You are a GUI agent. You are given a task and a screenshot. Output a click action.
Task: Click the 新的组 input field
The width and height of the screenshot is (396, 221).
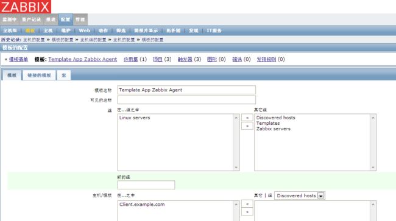click(x=146, y=185)
